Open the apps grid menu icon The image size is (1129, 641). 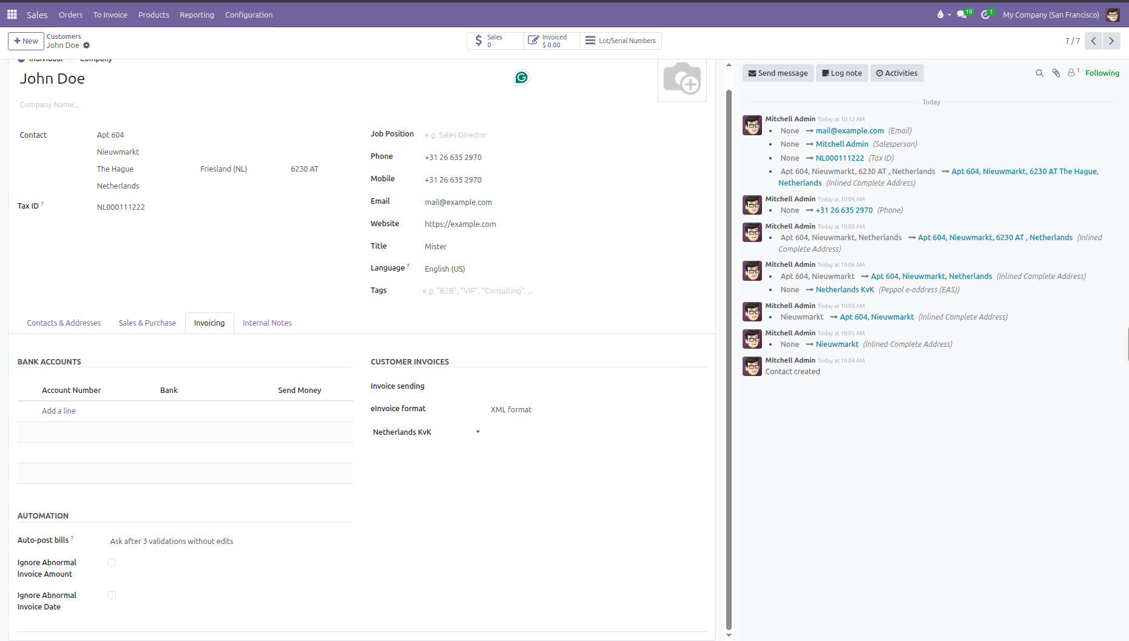coord(12,14)
